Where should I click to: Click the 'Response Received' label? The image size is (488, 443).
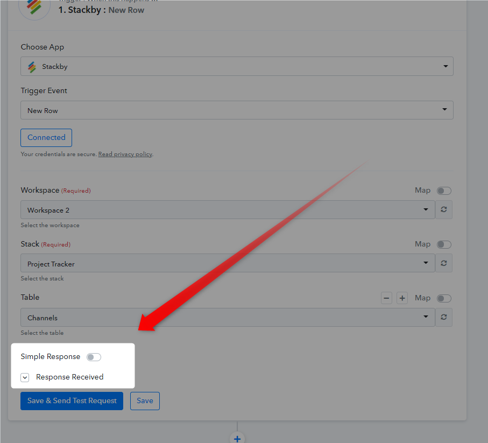(70, 377)
